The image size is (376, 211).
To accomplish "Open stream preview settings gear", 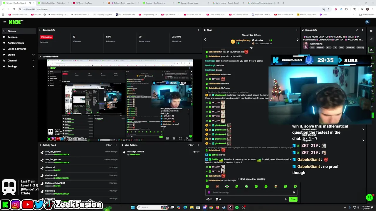I will click(x=187, y=138).
